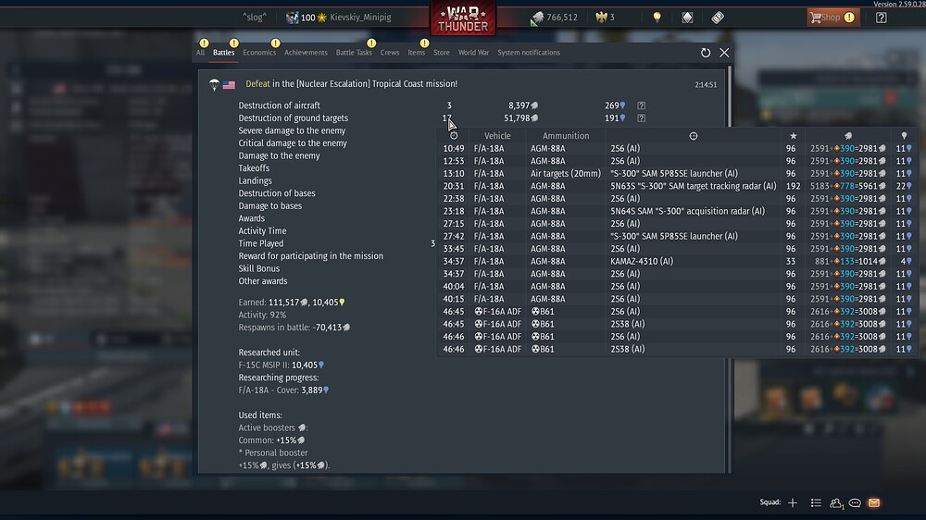Image resolution: width=926 pixels, height=520 pixels.
Task: Open the World War tab
Action: point(473,53)
